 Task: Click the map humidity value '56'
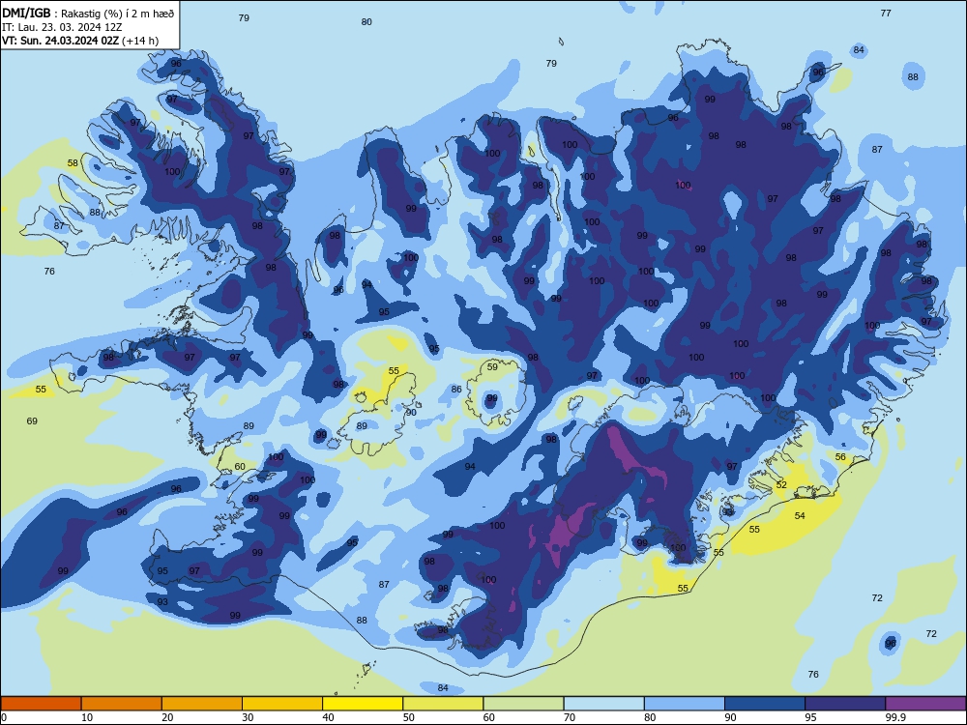840,457
